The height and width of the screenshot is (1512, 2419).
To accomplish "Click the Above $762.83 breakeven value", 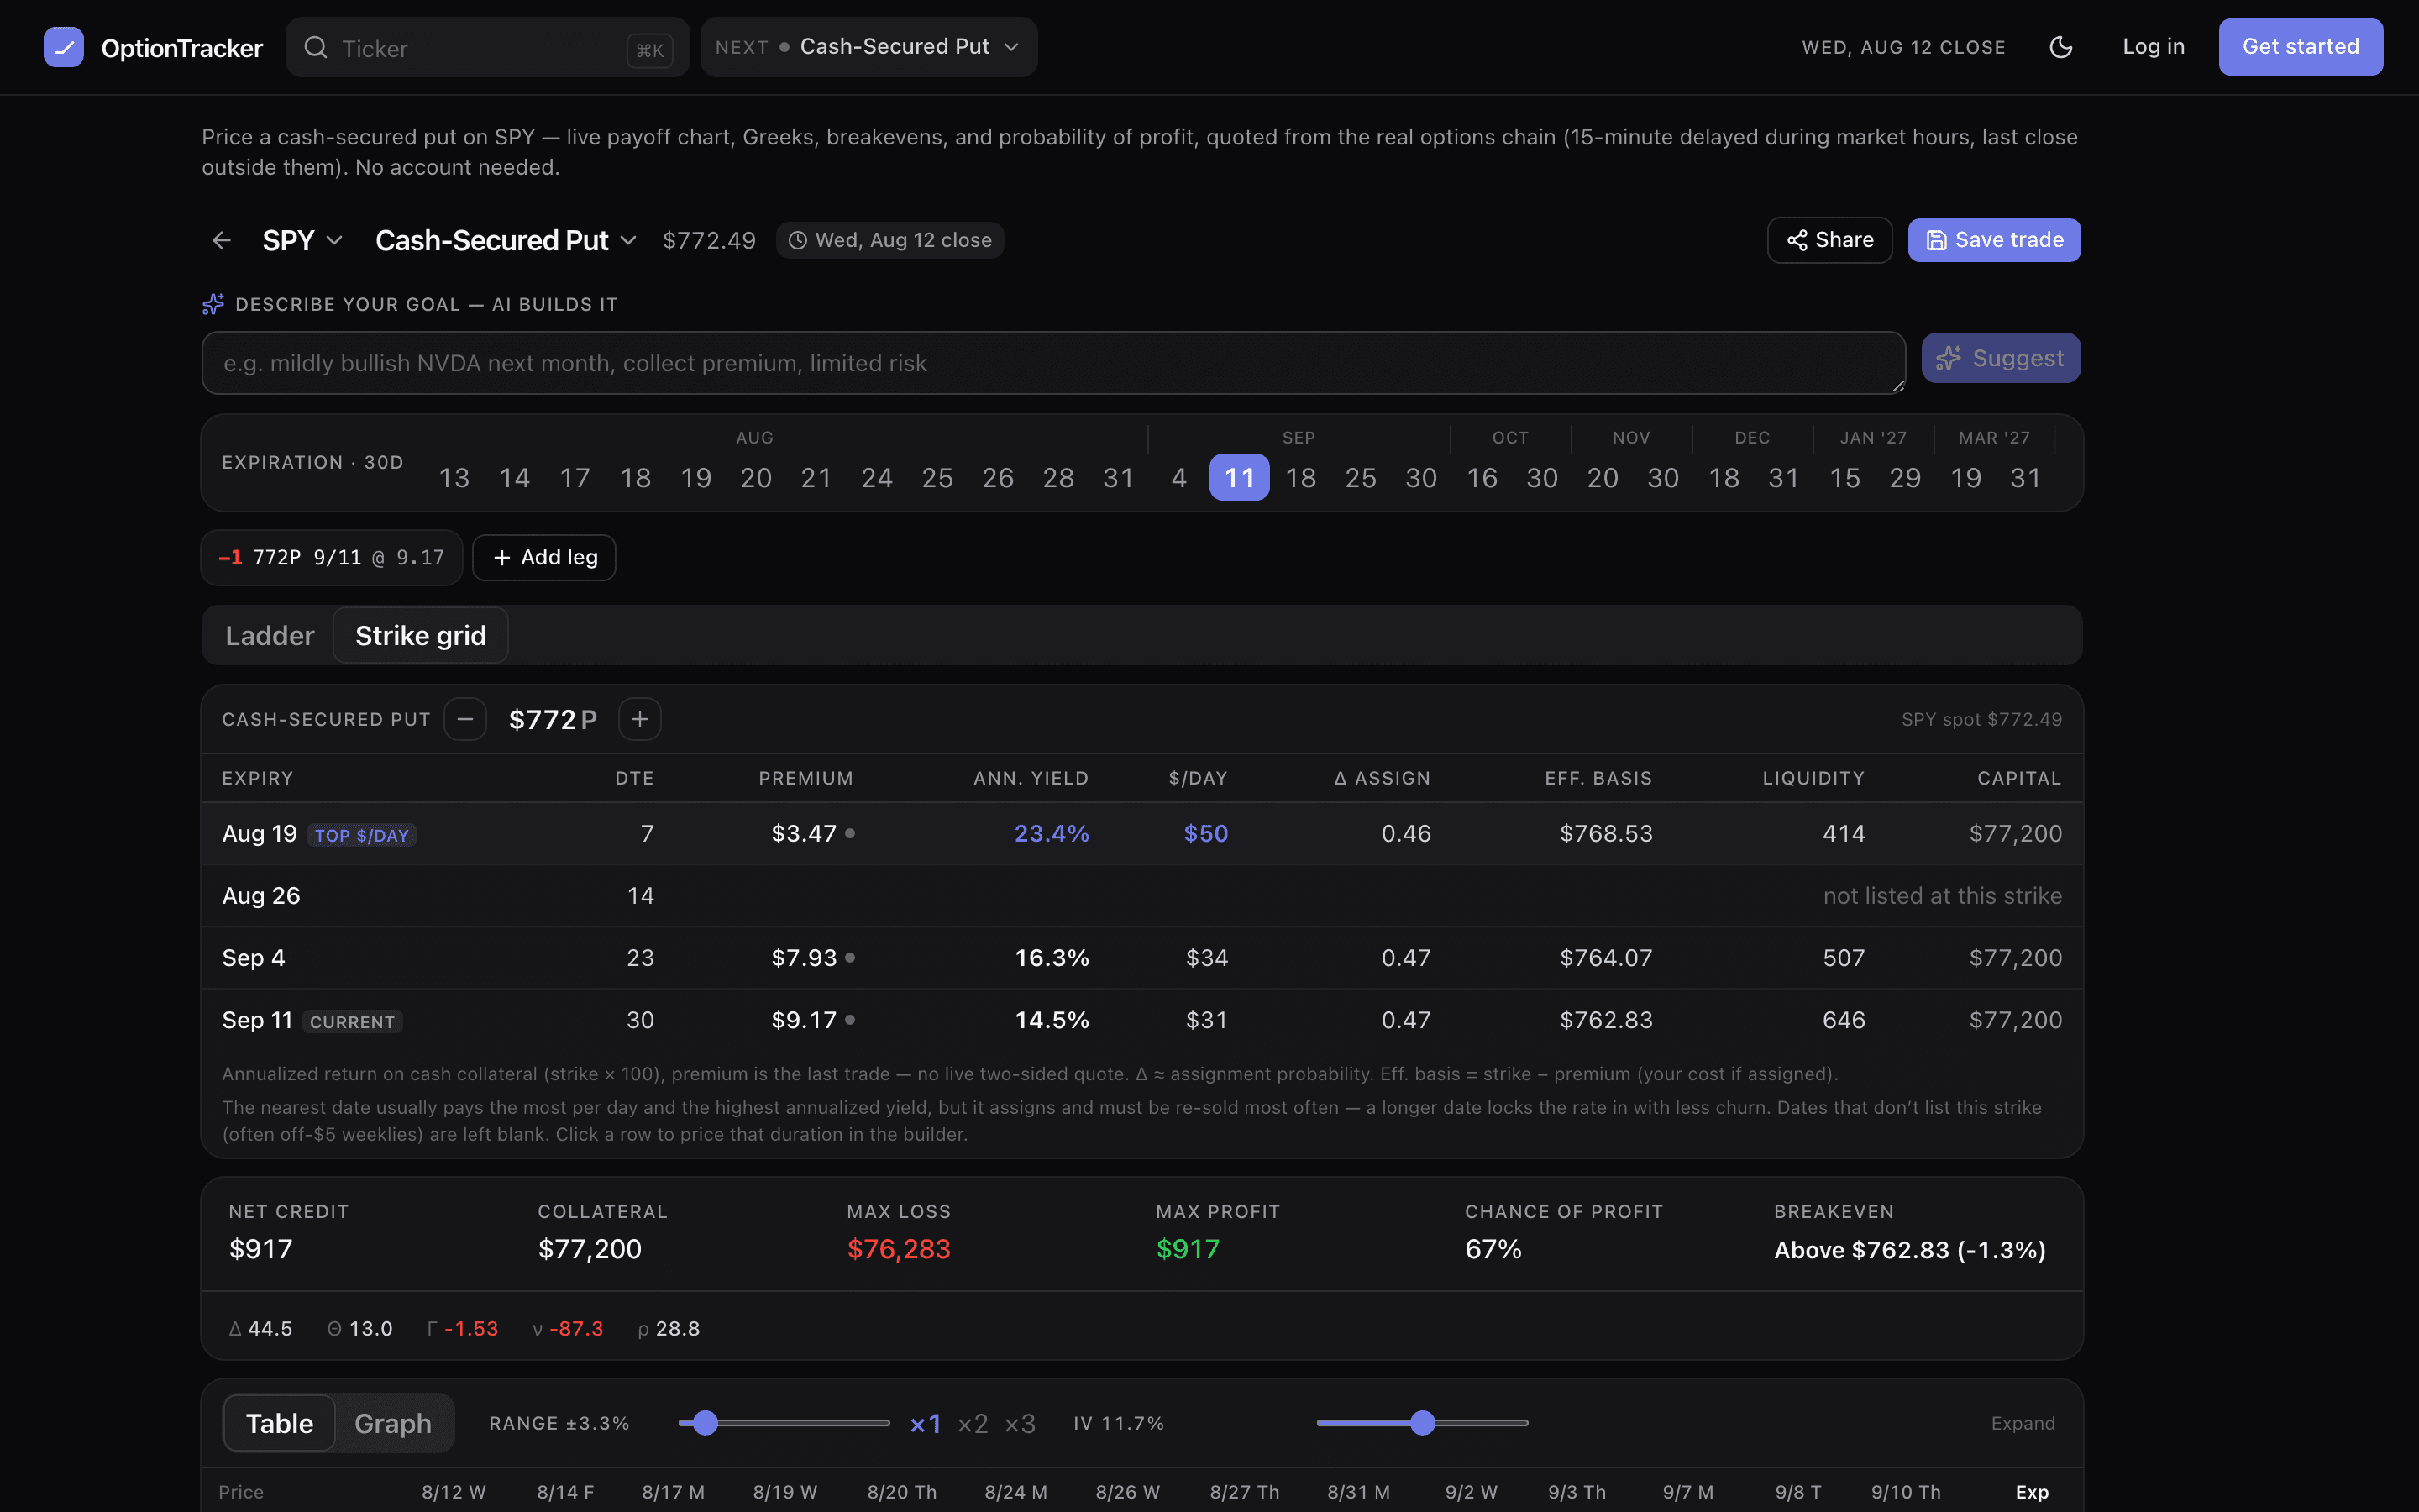I will [1909, 1250].
